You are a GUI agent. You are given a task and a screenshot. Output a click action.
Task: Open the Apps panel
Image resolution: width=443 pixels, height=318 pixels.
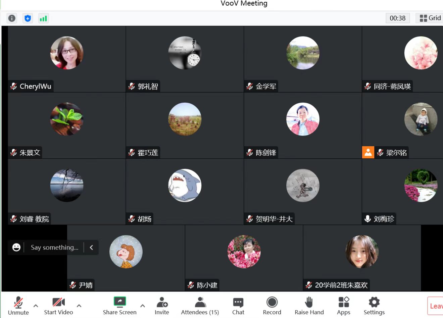[x=344, y=306]
